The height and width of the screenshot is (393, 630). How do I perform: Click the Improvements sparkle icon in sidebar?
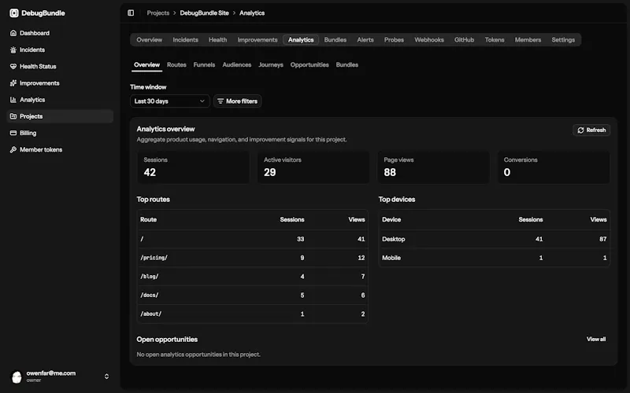(13, 83)
